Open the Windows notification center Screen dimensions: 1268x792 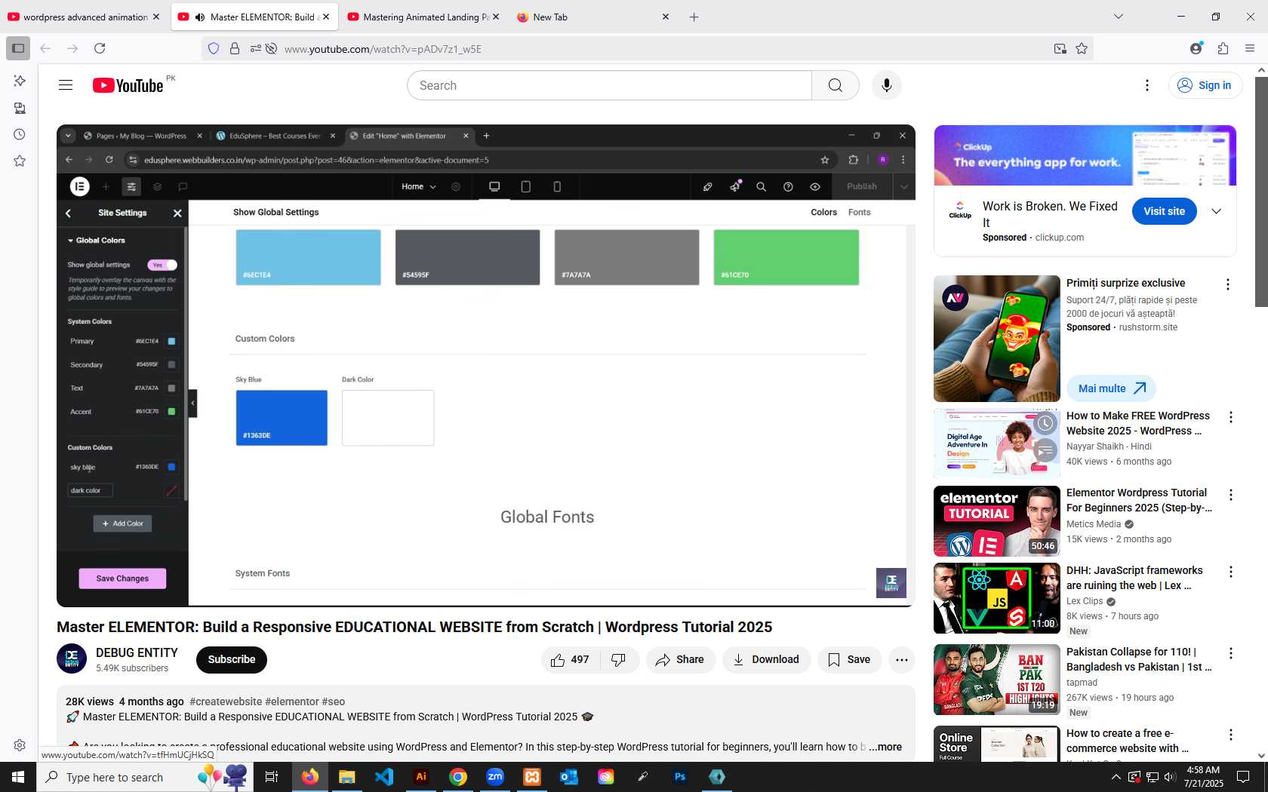point(1243,777)
